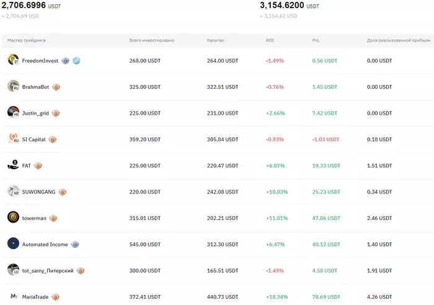The width and height of the screenshot is (434, 305).
Task: Click the badge beside tot_samy_Питерский
Action: pyautogui.click(x=81, y=271)
